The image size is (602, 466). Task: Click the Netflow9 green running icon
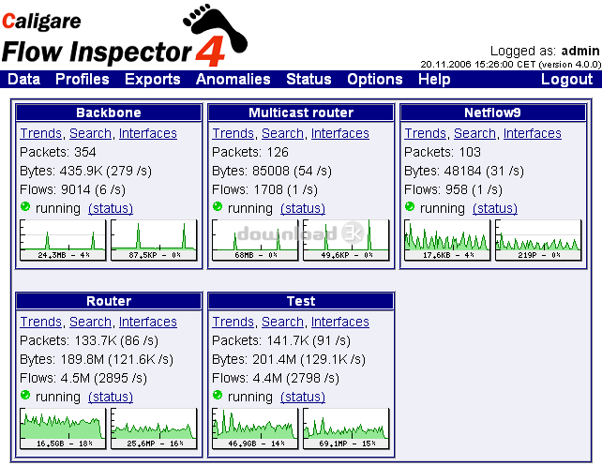coord(410,206)
